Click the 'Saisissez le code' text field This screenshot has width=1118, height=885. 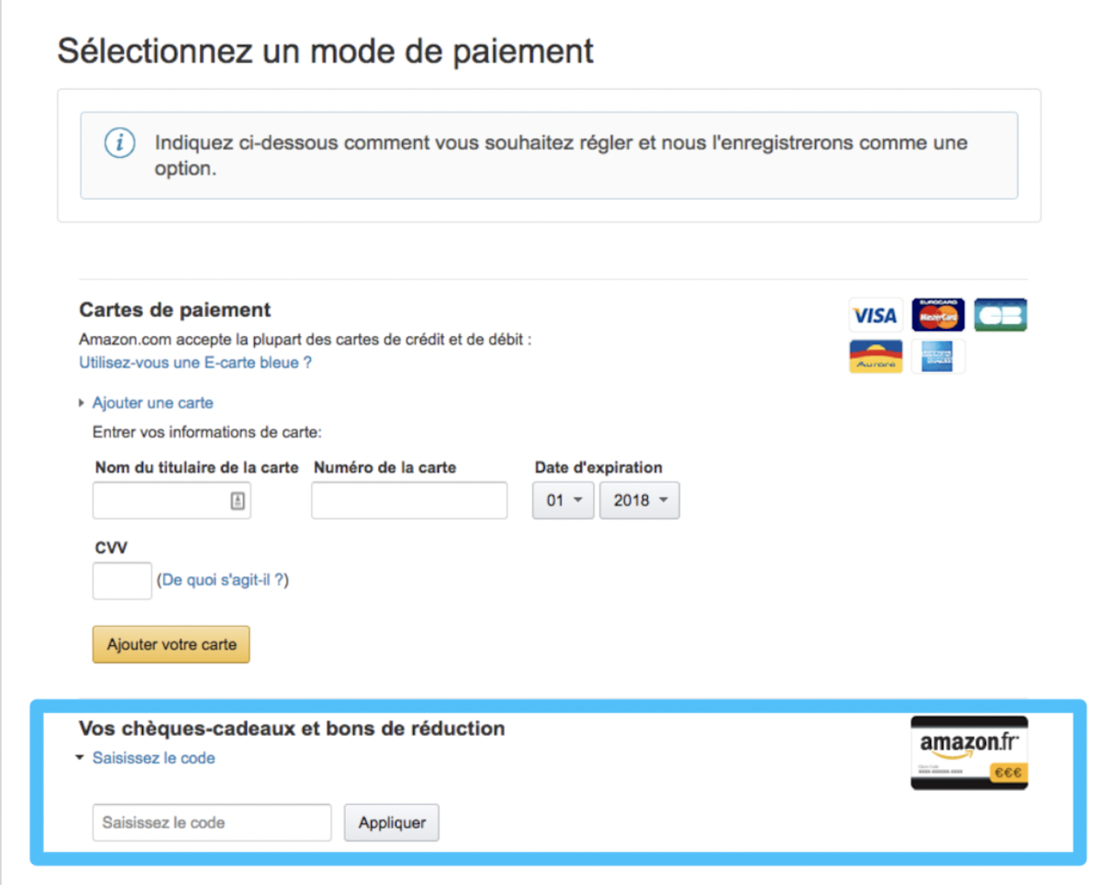[x=211, y=823]
